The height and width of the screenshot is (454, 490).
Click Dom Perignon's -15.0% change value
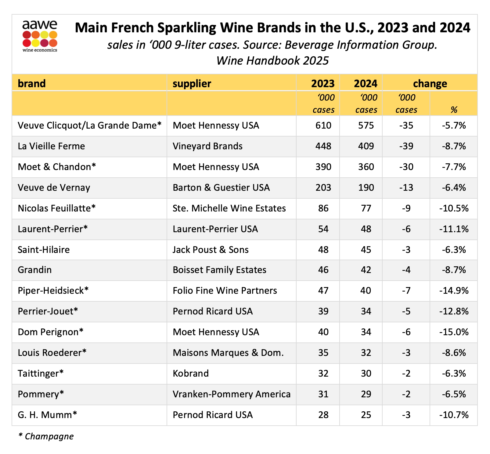(454, 332)
